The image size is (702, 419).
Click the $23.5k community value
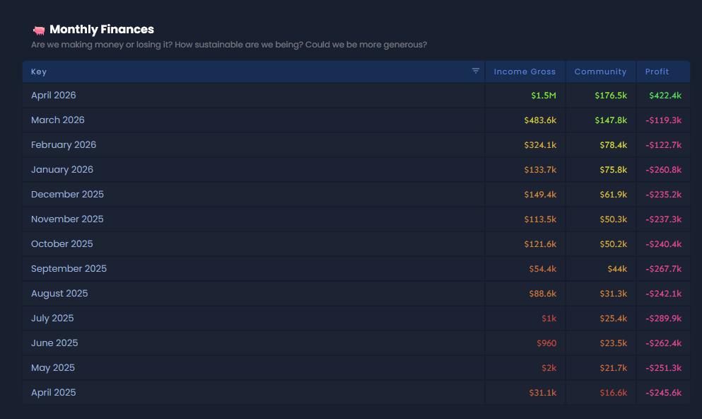[614, 343]
